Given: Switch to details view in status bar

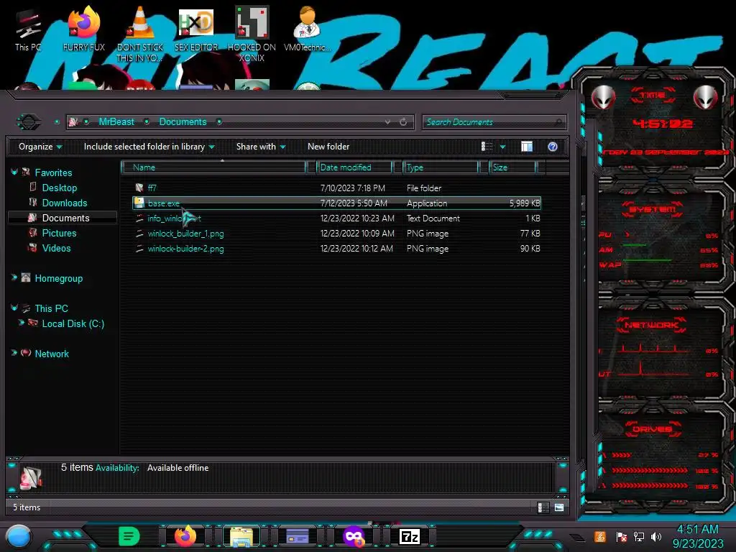Looking at the screenshot, I should 543,507.
